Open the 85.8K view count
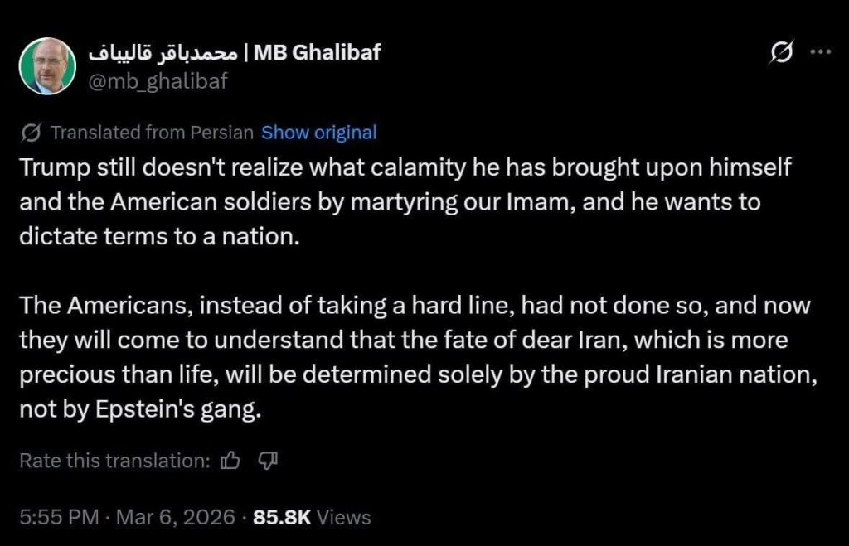The width and height of the screenshot is (849, 546). click(x=282, y=518)
